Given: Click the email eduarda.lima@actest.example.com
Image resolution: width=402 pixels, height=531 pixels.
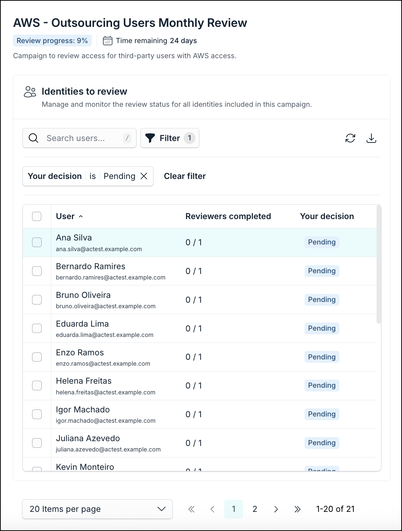Looking at the screenshot, I should point(105,335).
